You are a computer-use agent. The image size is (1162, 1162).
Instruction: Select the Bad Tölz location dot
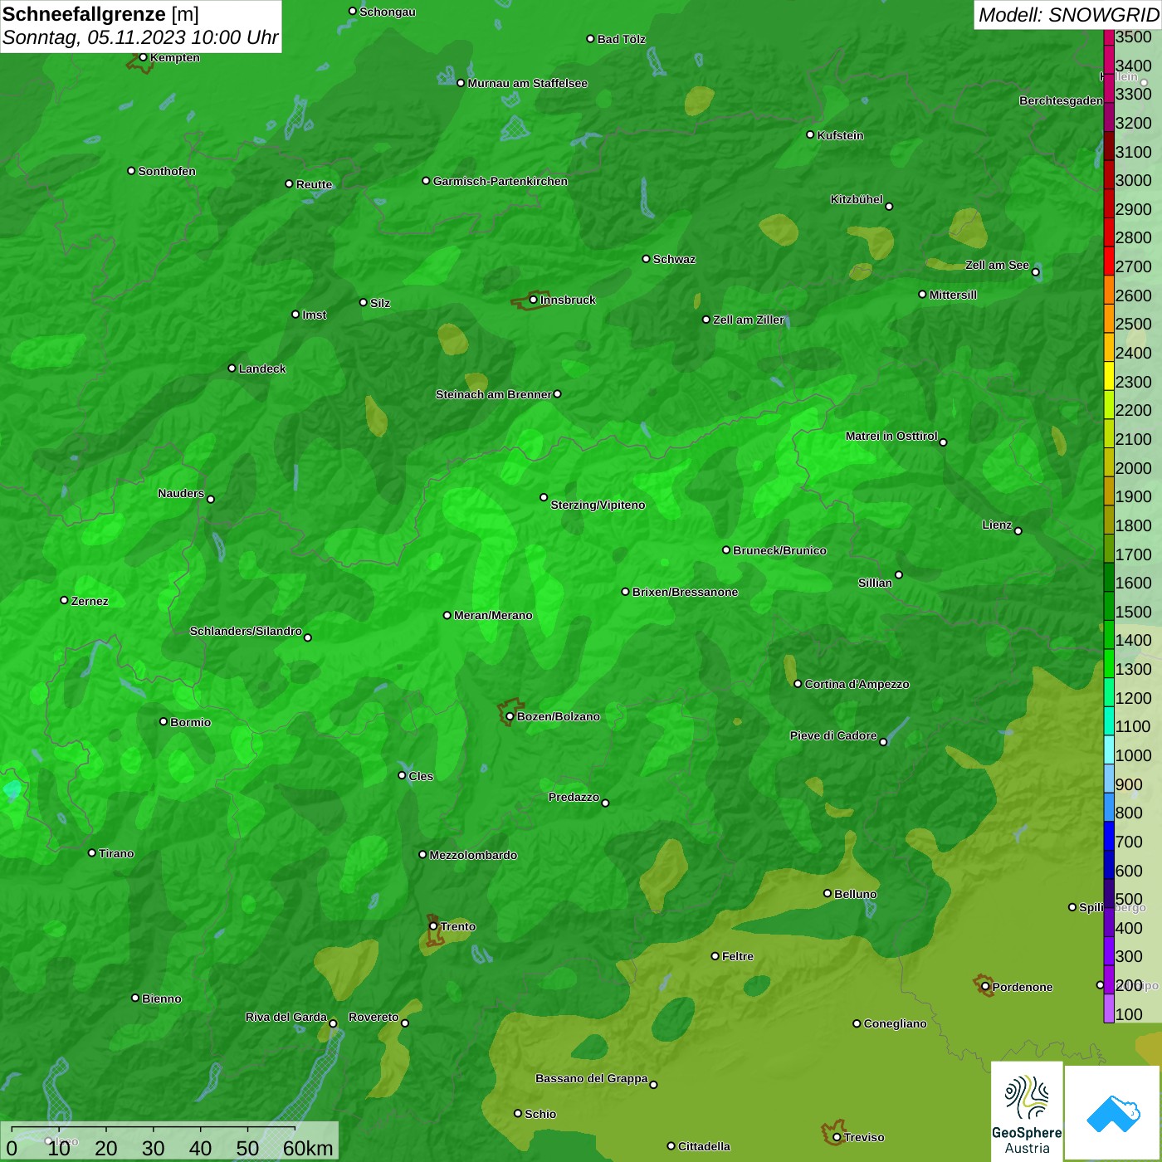click(x=590, y=39)
